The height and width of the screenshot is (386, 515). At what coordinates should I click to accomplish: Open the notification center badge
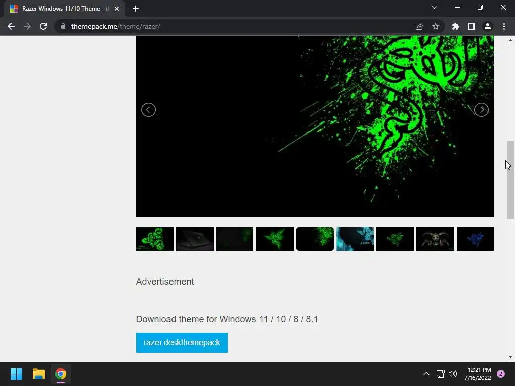click(501, 374)
